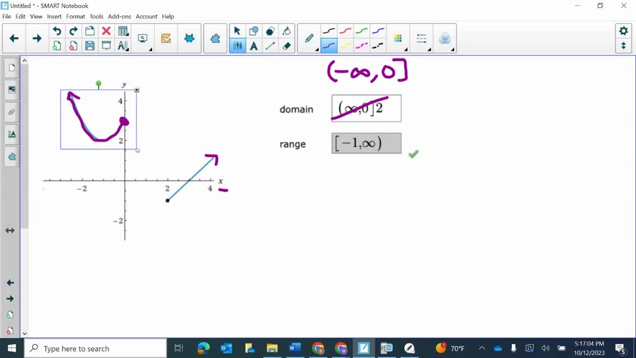Viewport: 636px width, 358px height.
Task: Undo the last pen stroke
Action: [57, 30]
